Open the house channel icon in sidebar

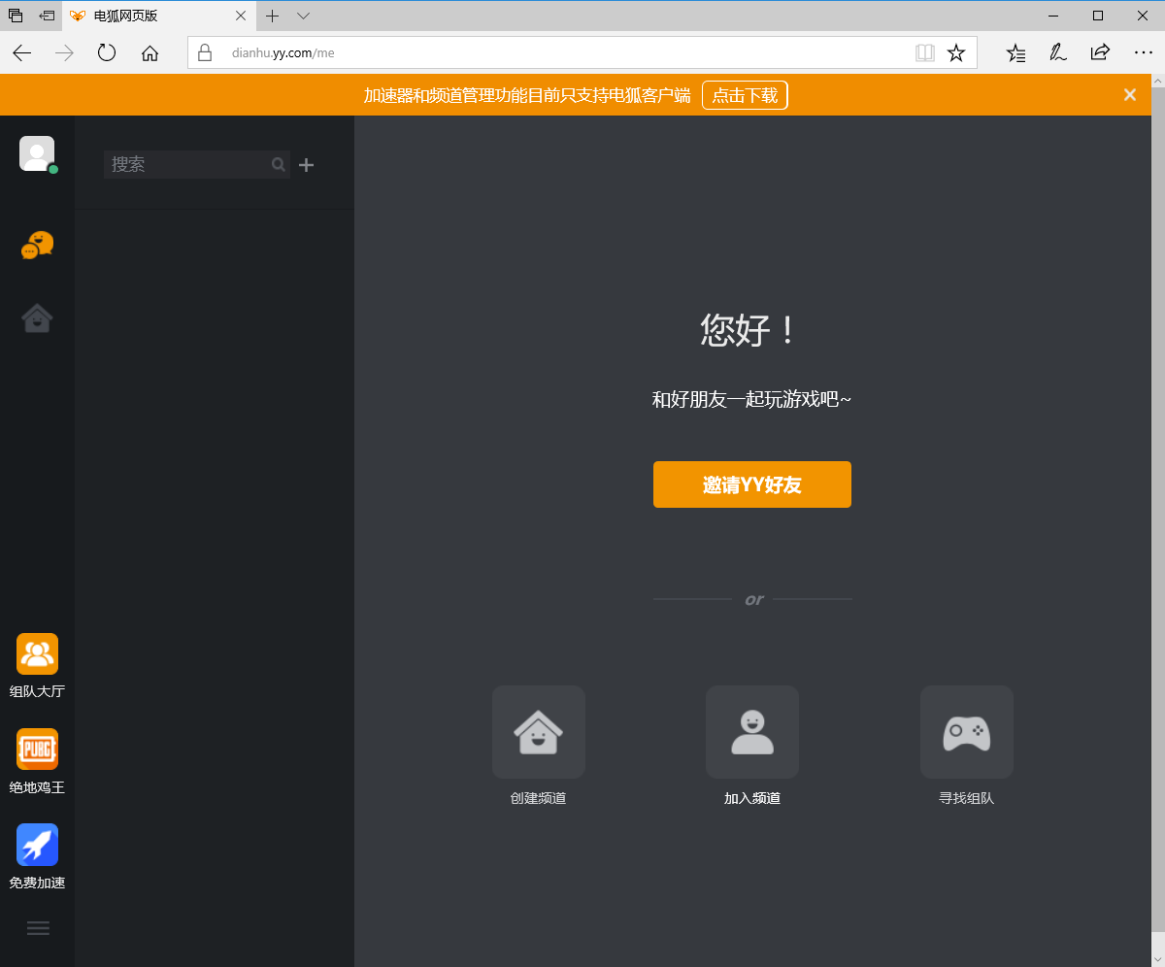37,317
